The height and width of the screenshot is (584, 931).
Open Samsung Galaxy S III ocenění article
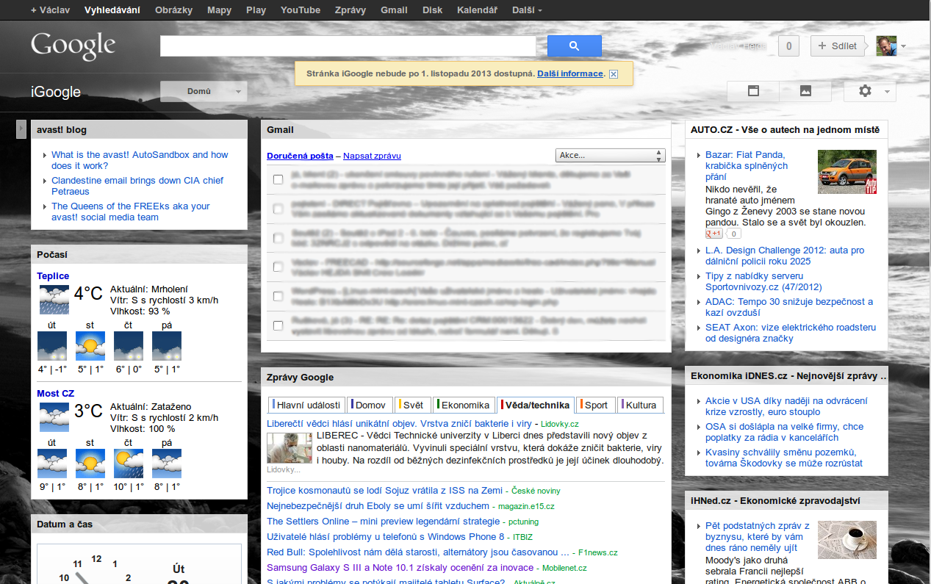[x=400, y=567]
